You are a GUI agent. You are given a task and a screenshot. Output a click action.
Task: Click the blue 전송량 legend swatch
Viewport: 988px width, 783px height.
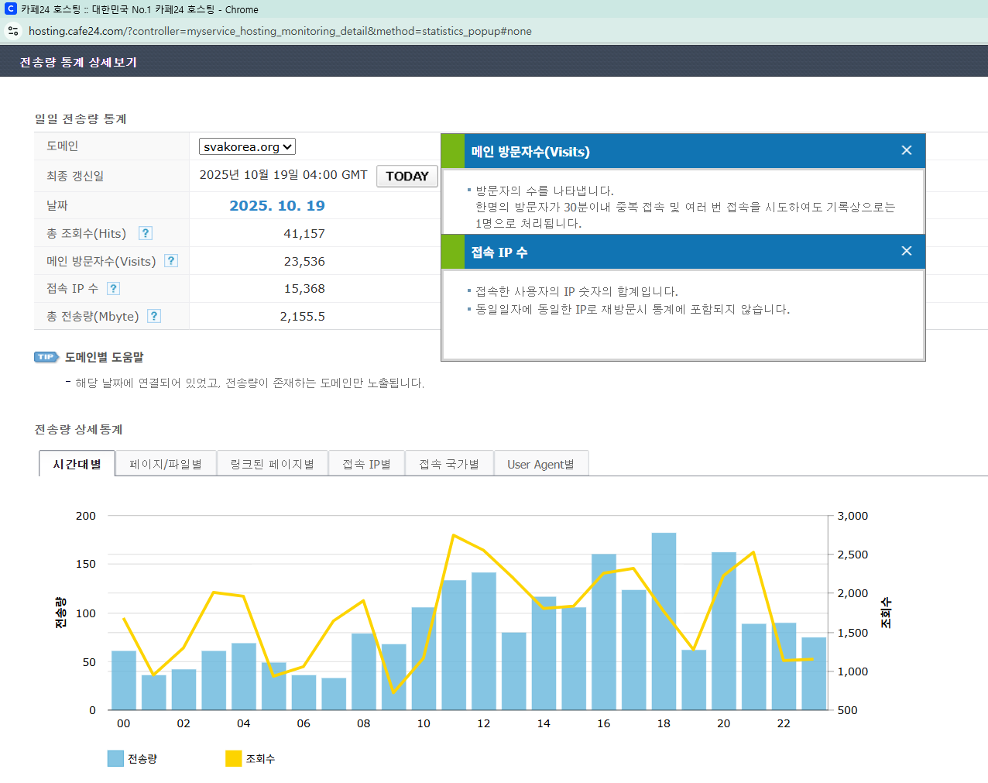tap(115, 758)
